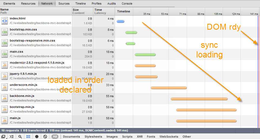The height and width of the screenshot is (139, 260).
Task: Click the 55 ms time cell
Action: pos(110,96)
